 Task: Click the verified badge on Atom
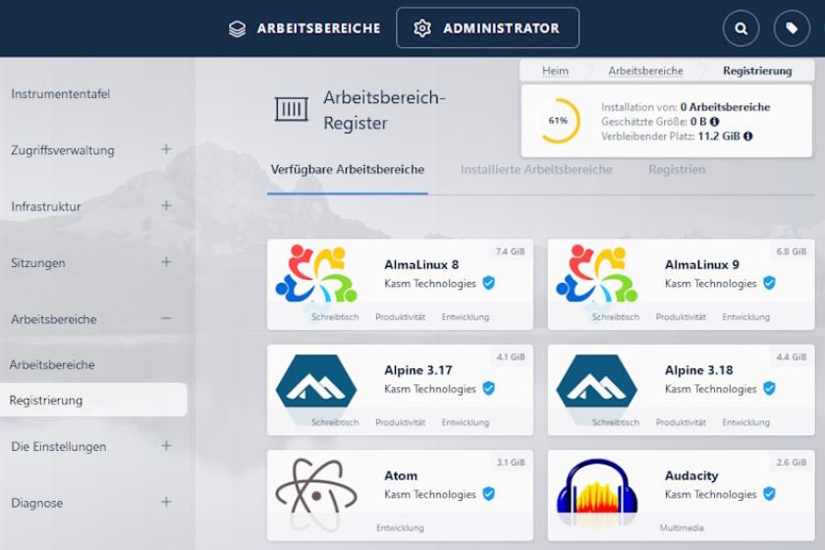(489, 494)
